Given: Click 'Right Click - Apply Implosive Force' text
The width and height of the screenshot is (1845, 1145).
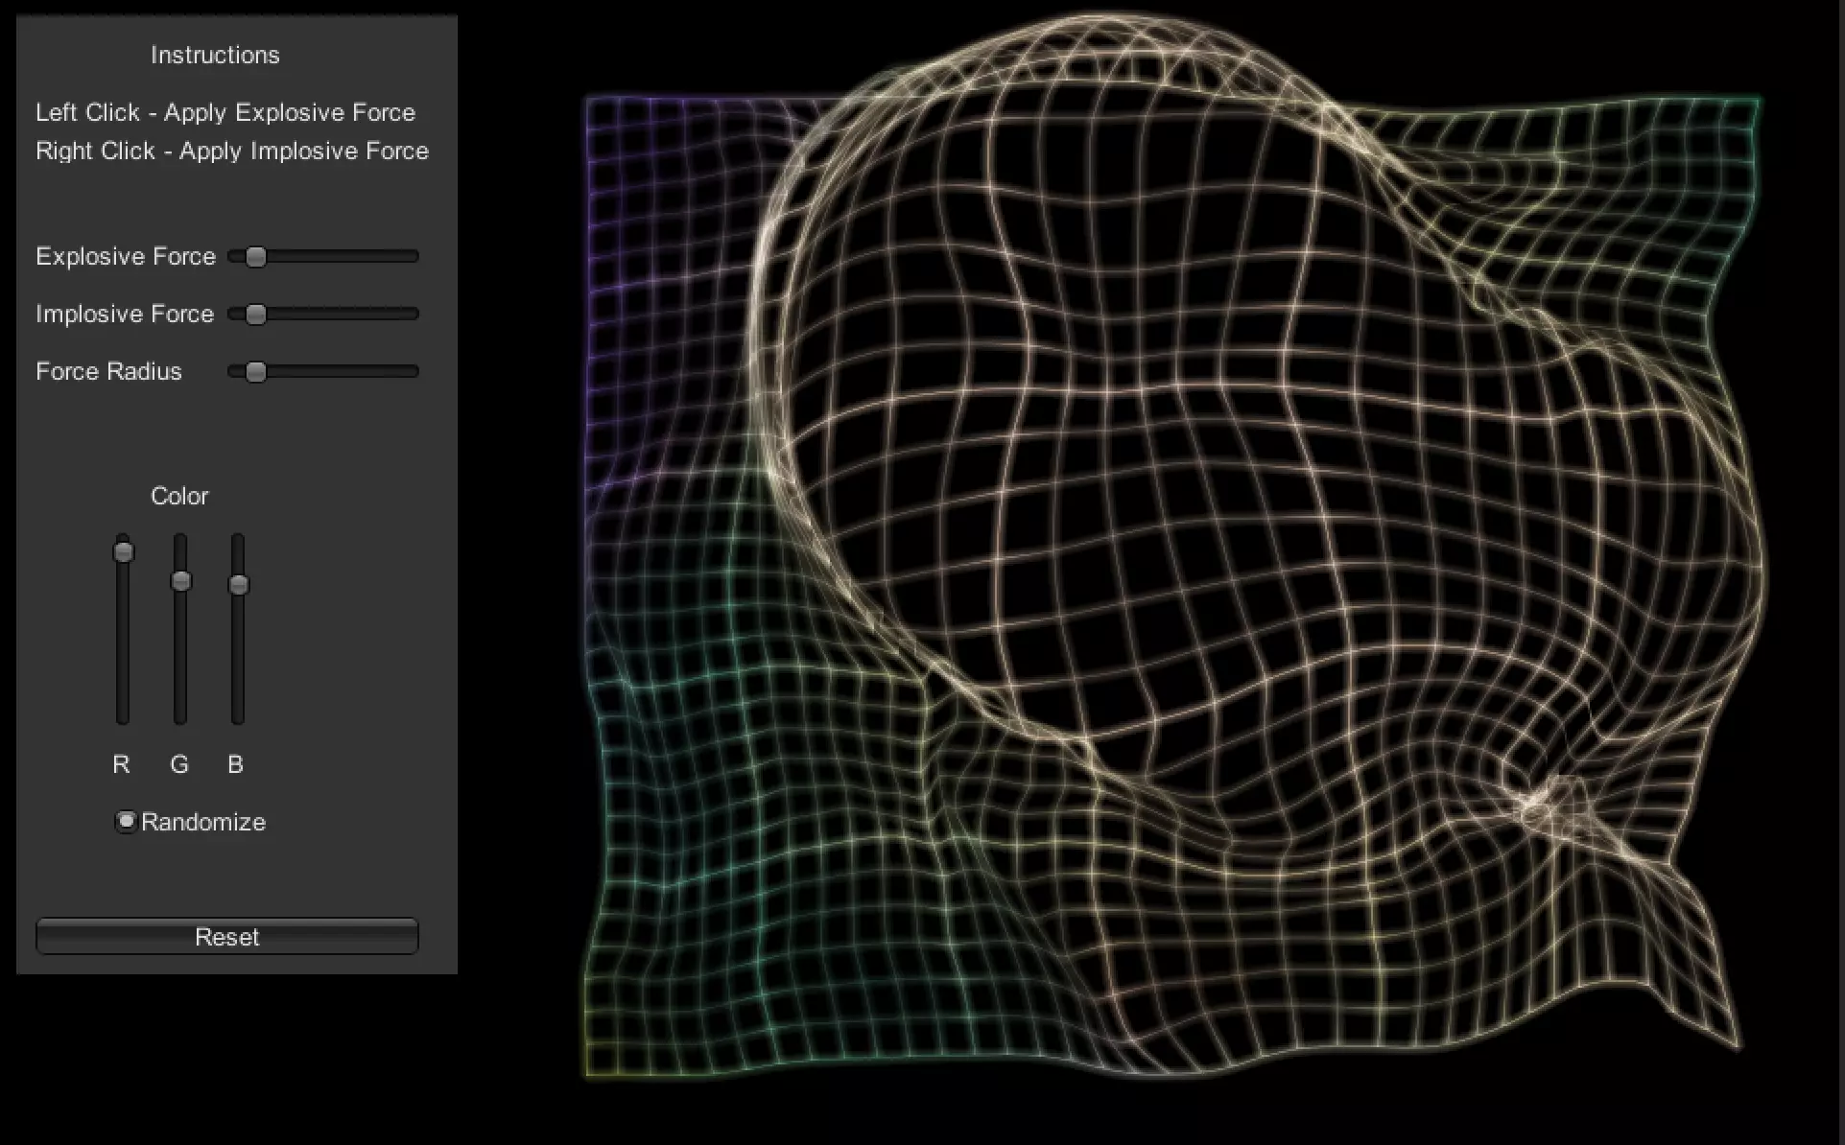Looking at the screenshot, I should click(x=232, y=151).
